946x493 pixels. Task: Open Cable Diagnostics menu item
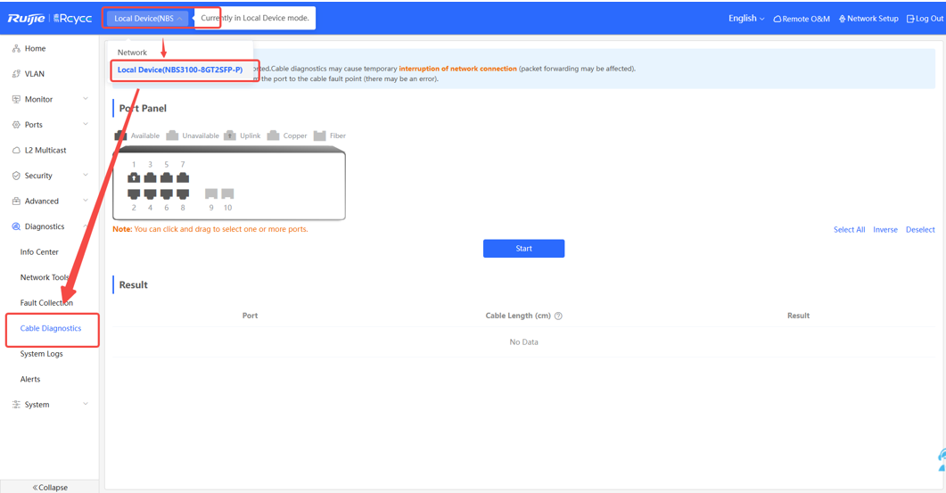click(x=51, y=328)
